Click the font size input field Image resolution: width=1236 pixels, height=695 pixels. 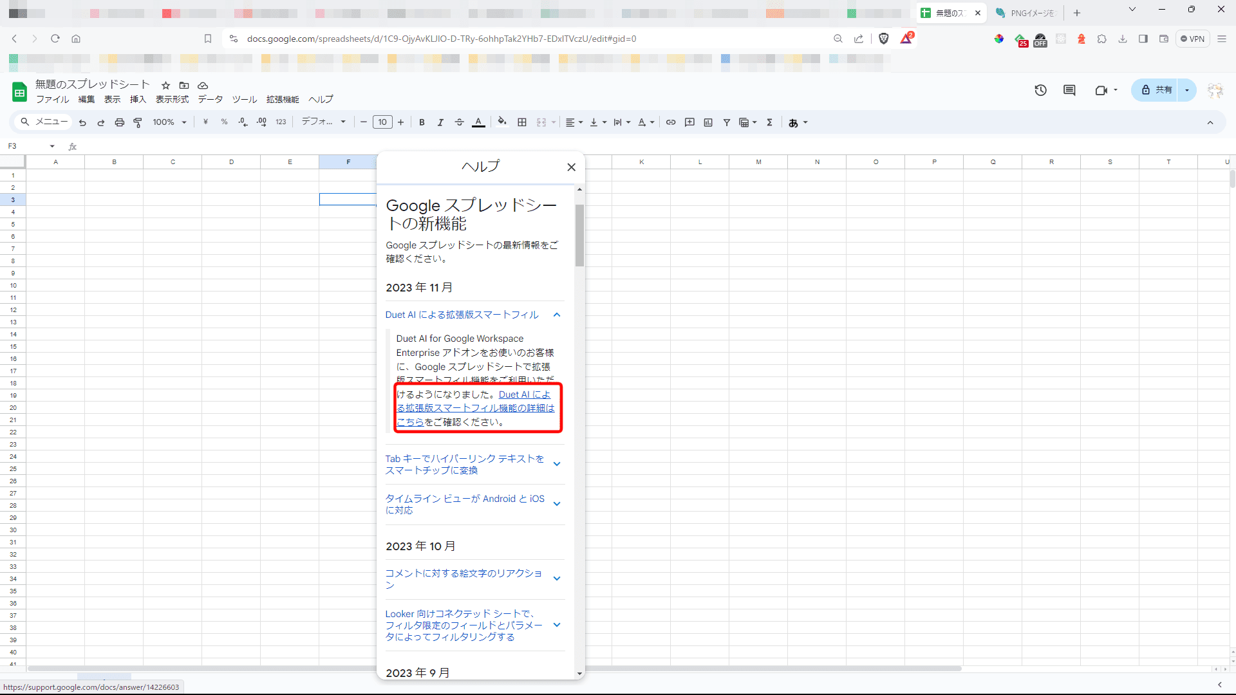(382, 122)
